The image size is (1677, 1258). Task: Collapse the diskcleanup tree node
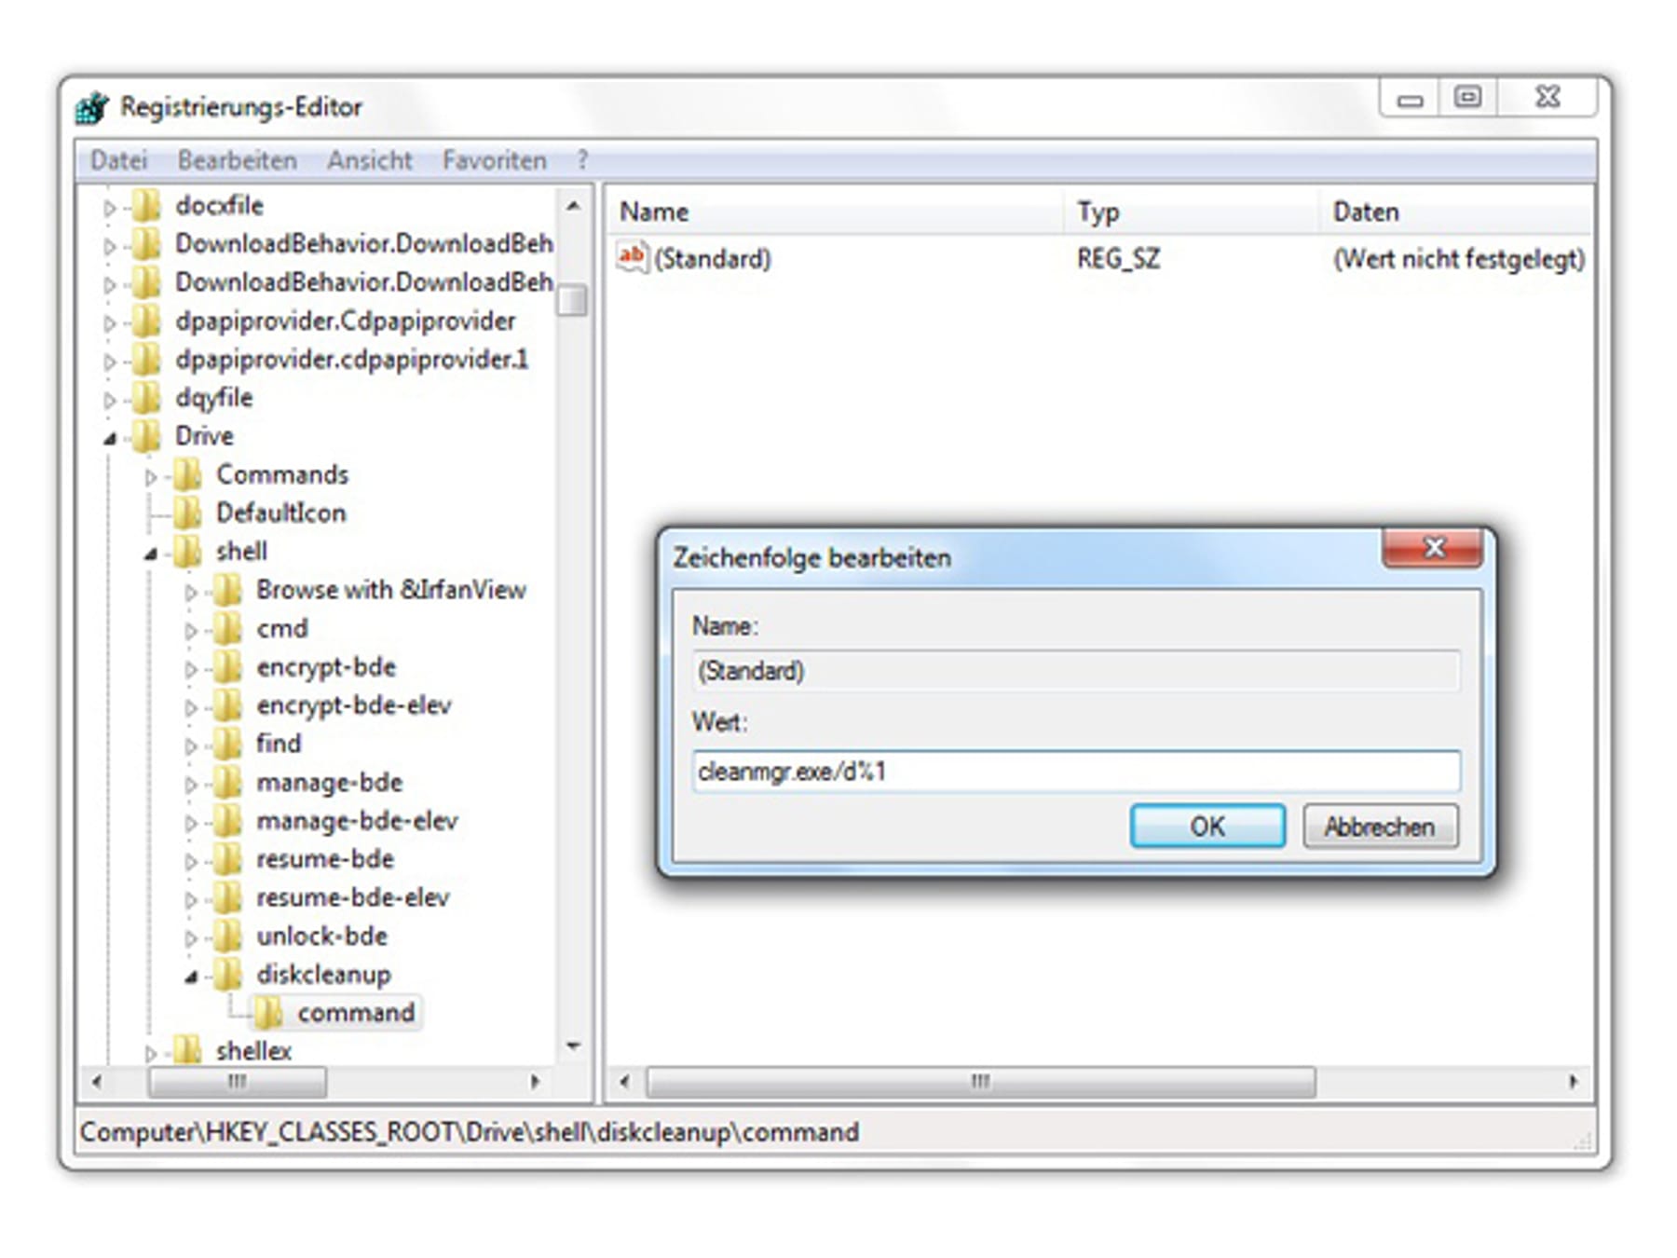[191, 977]
